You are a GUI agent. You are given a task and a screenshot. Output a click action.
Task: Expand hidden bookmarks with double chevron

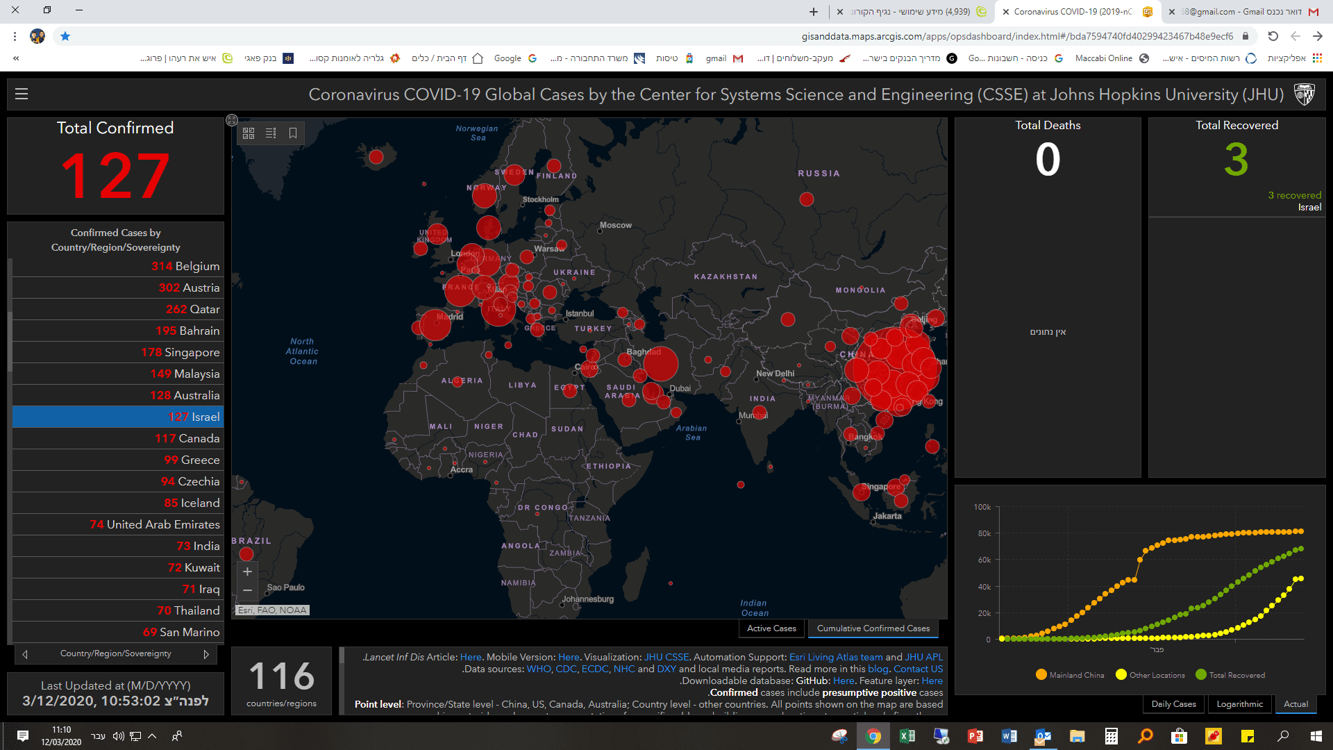pyautogui.click(x=16, y=58)
